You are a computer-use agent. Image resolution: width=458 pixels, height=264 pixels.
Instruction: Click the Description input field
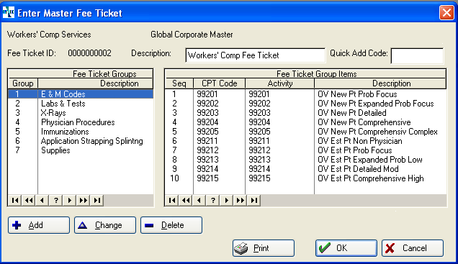[256, 55]
